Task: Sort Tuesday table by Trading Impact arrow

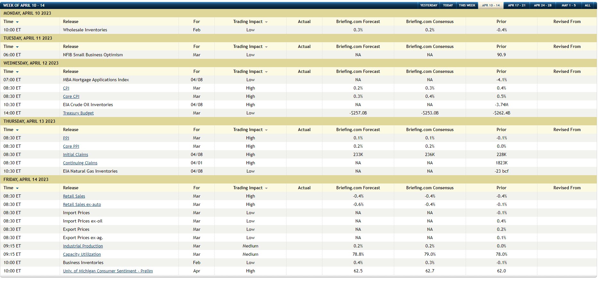Action: (266, 47)
